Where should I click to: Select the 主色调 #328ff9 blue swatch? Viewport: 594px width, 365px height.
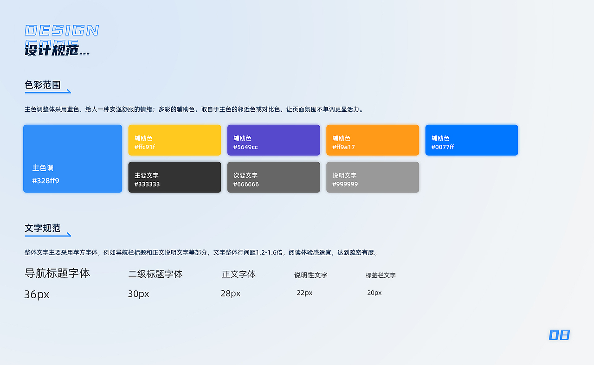pyautogui.click(x=72, y=158)
